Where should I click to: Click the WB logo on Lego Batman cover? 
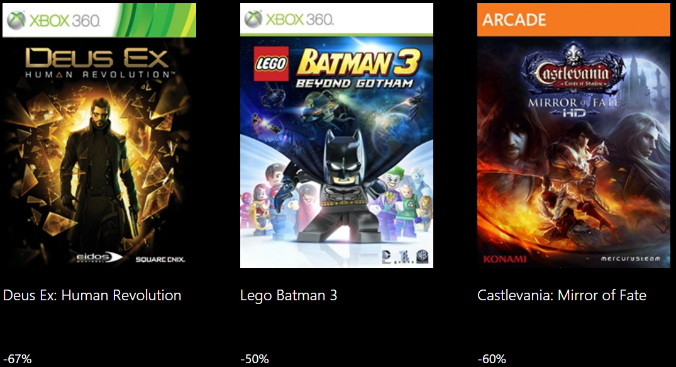click(422, 256)
